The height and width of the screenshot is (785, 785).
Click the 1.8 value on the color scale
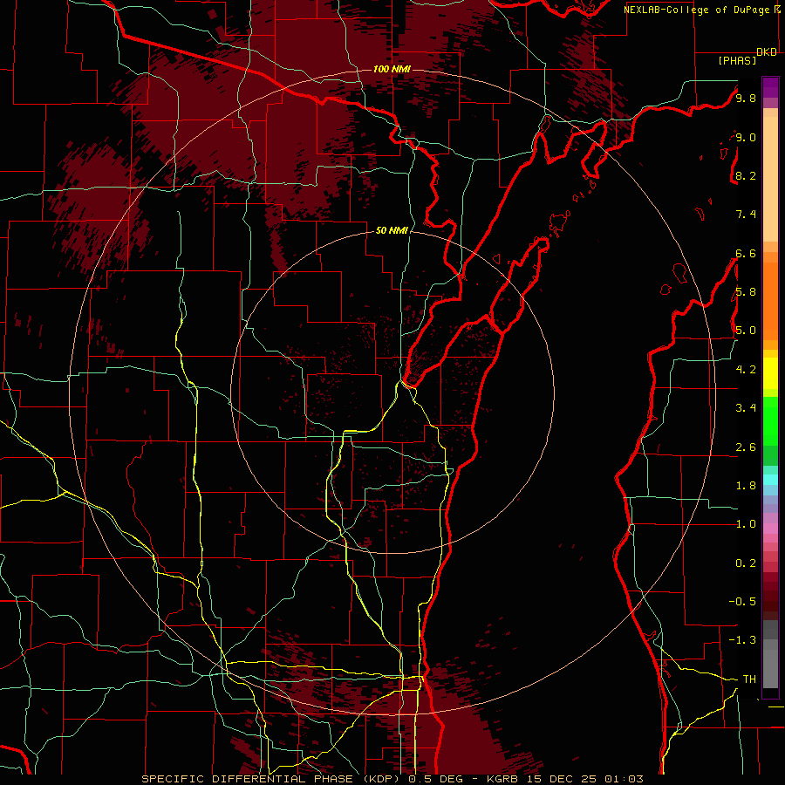point(746,486)
